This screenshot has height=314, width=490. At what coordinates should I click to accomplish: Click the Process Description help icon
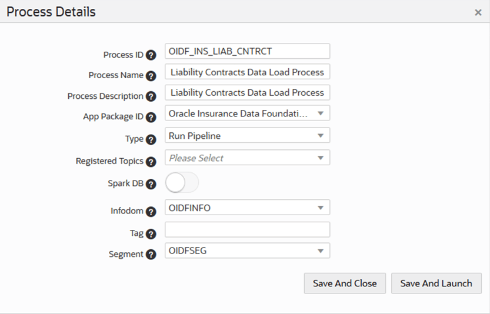point(151,96)
